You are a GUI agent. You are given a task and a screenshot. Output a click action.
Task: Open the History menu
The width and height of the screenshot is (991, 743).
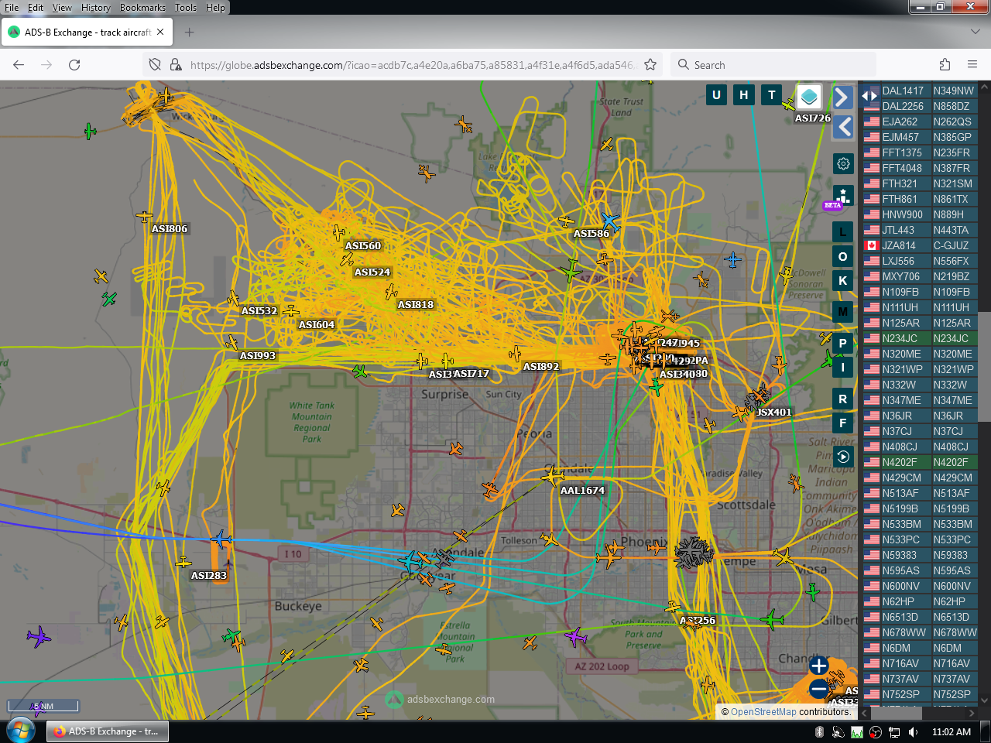(95, 8)
